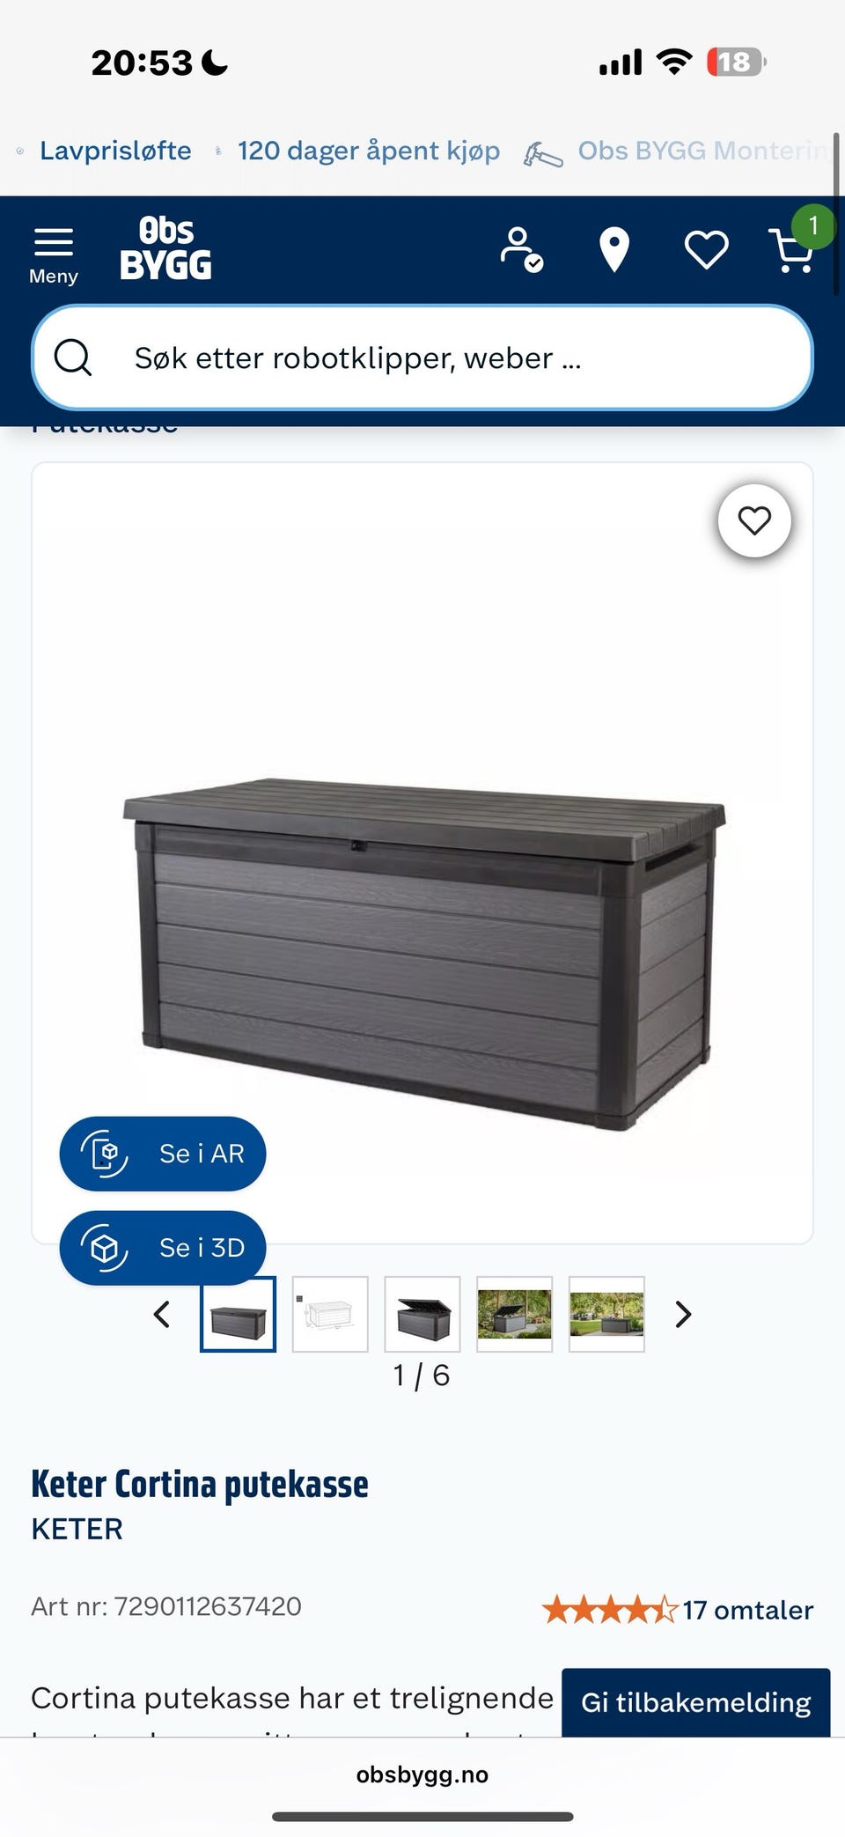
Task: Open store locator pin icon
Action: point(614,250)
